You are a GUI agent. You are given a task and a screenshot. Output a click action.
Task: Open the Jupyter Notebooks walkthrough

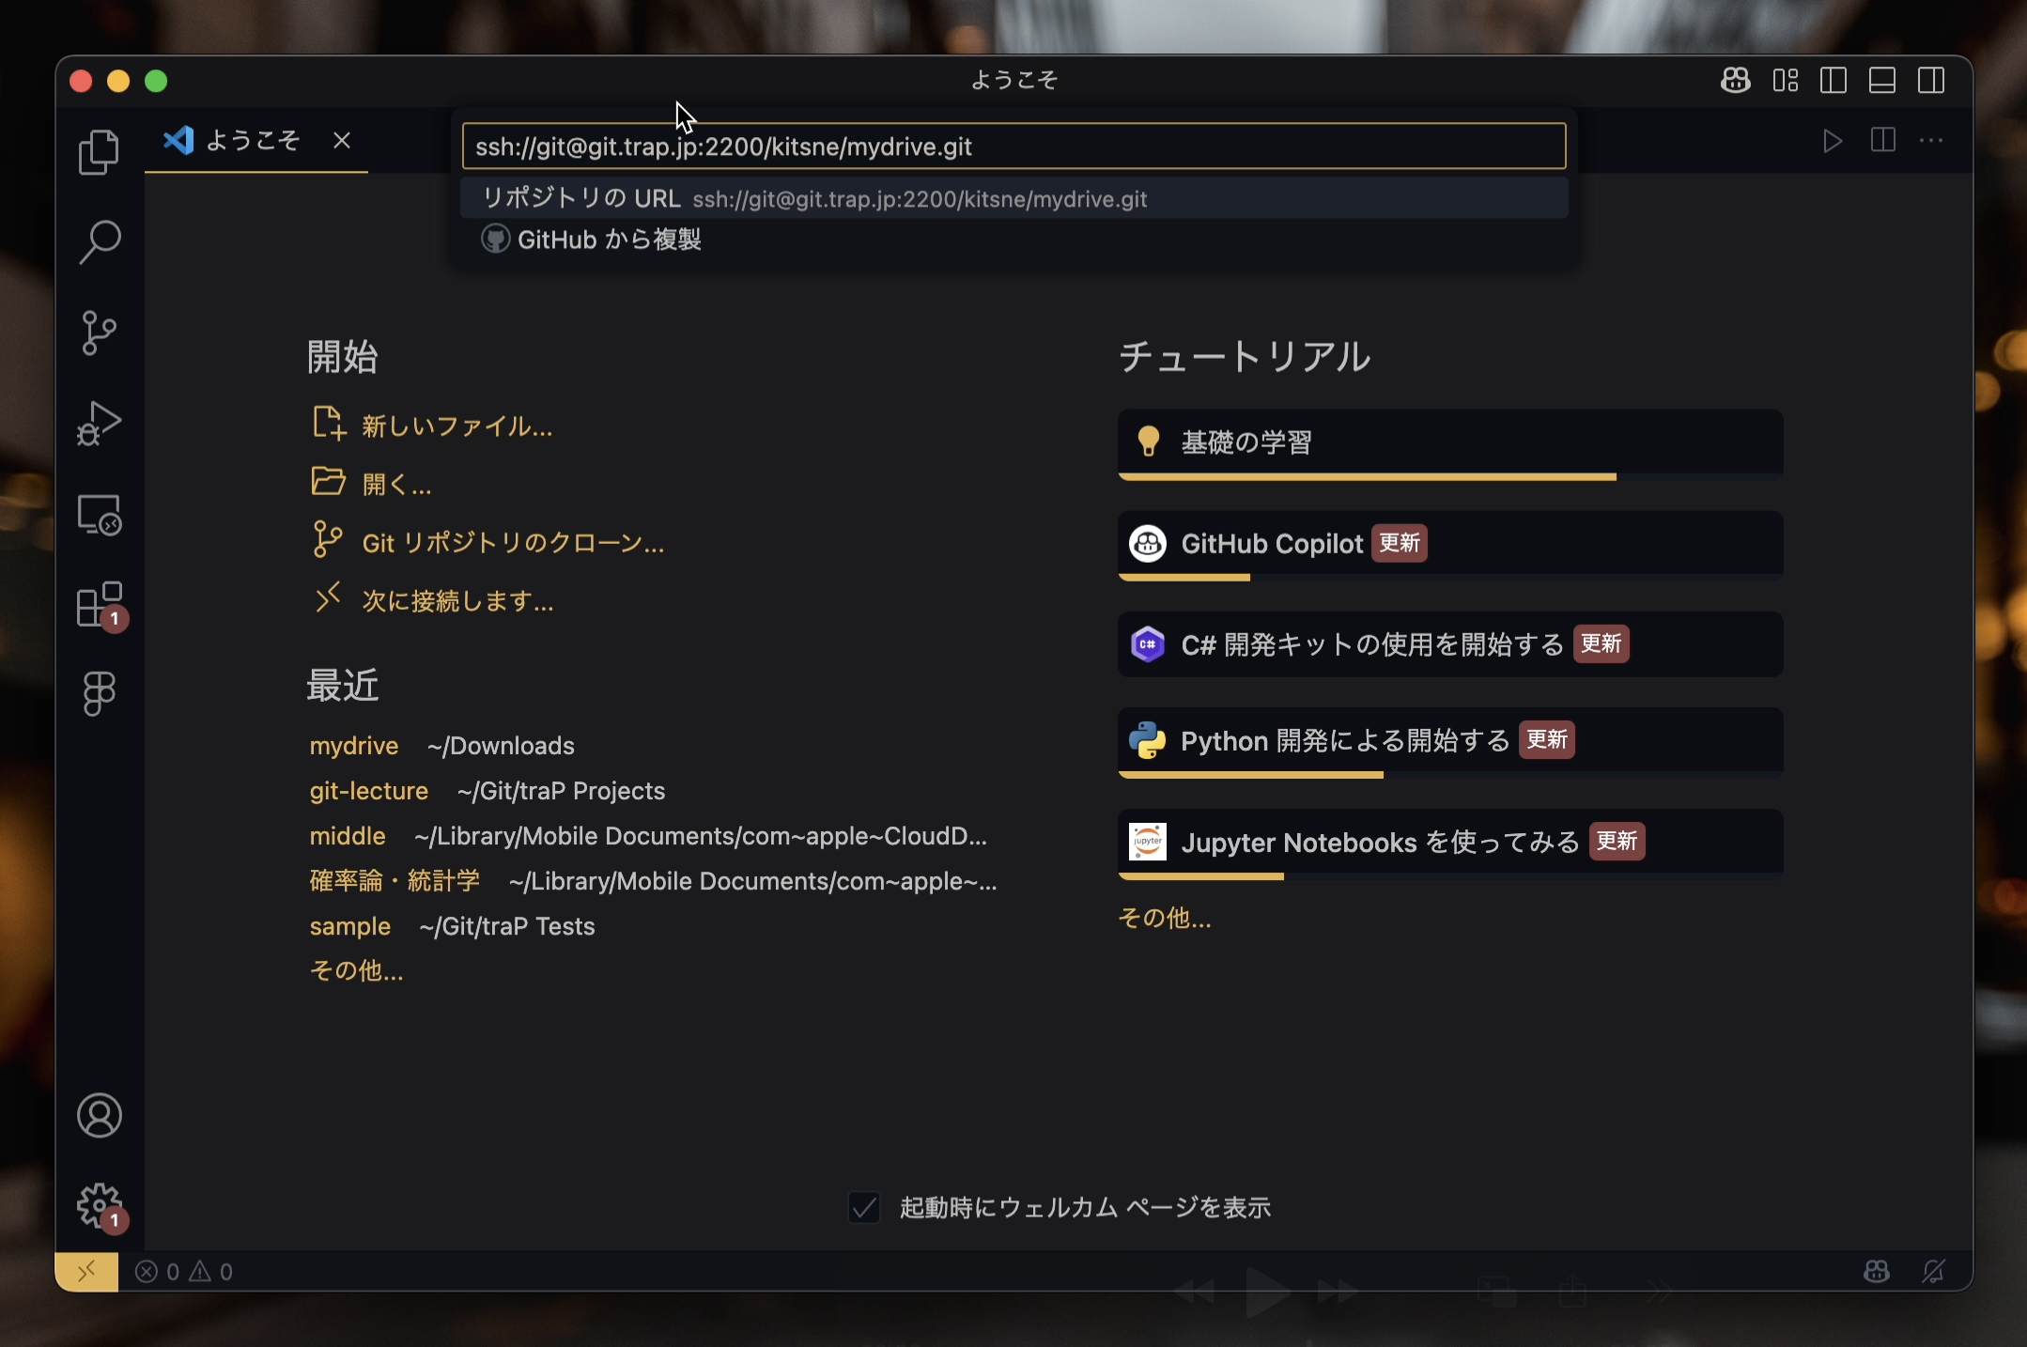(1450, 844)
